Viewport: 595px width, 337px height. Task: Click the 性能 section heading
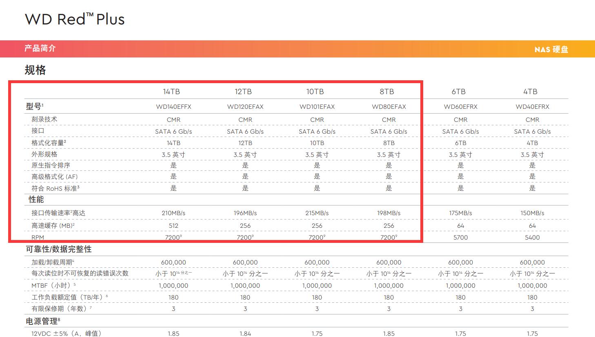(x=36, y=199)
